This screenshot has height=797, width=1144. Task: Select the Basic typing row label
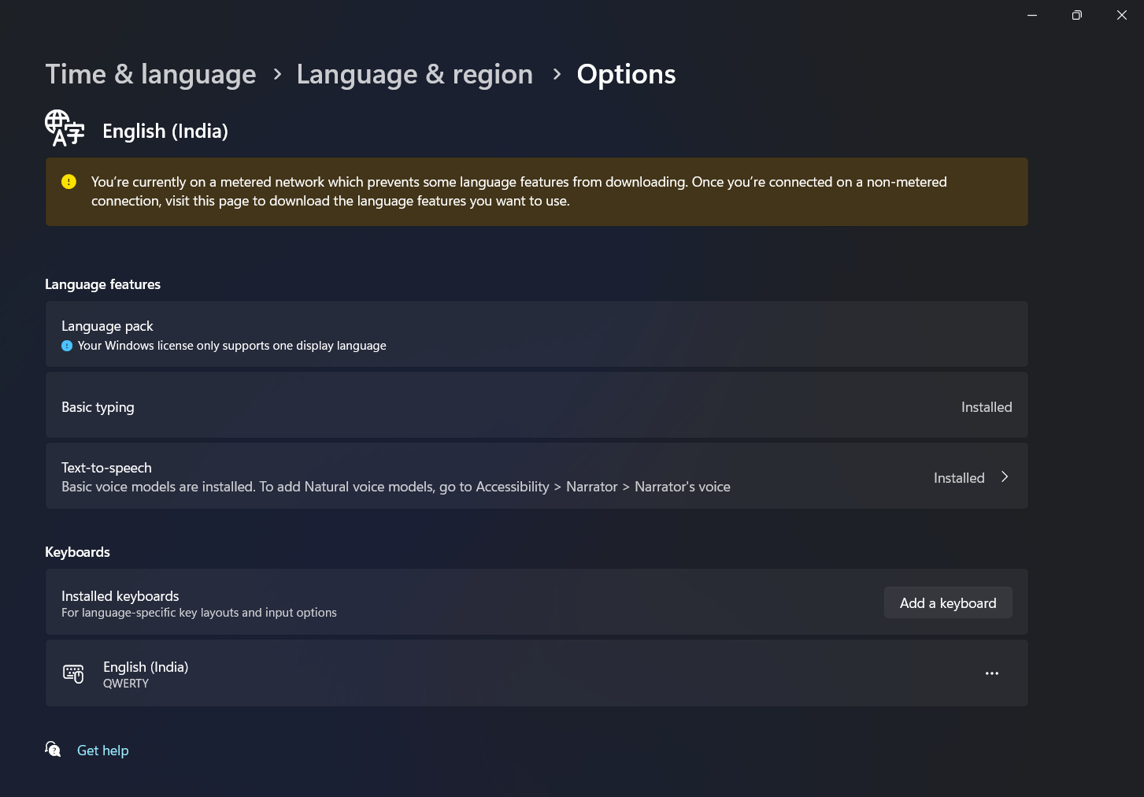[98, 407]
